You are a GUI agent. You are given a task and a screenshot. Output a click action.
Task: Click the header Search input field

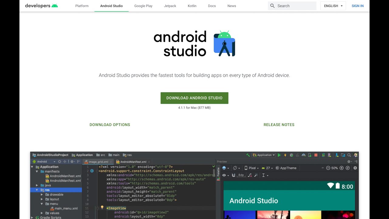click(x=292, y=6)
